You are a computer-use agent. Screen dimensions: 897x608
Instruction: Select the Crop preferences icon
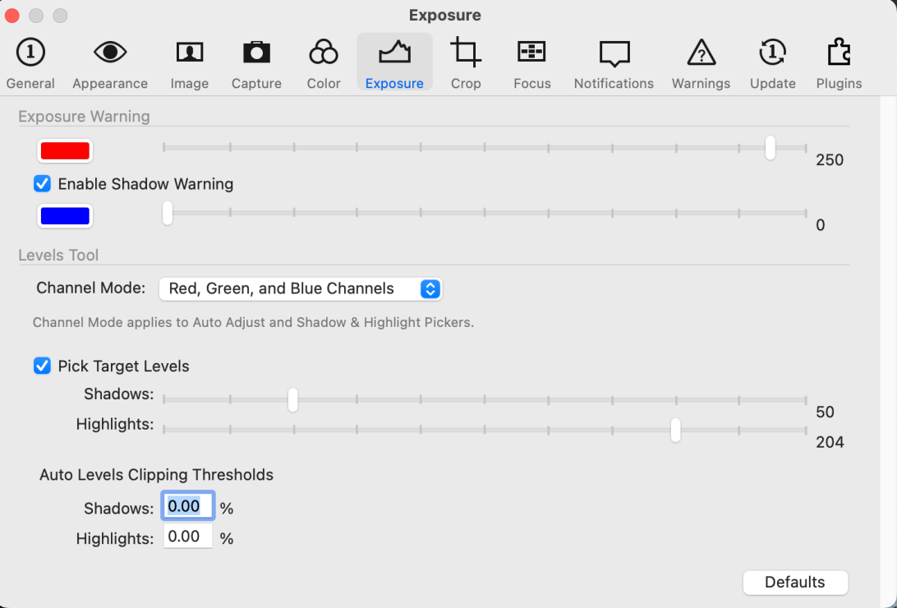pyautogui.click(x=466, y=63)
